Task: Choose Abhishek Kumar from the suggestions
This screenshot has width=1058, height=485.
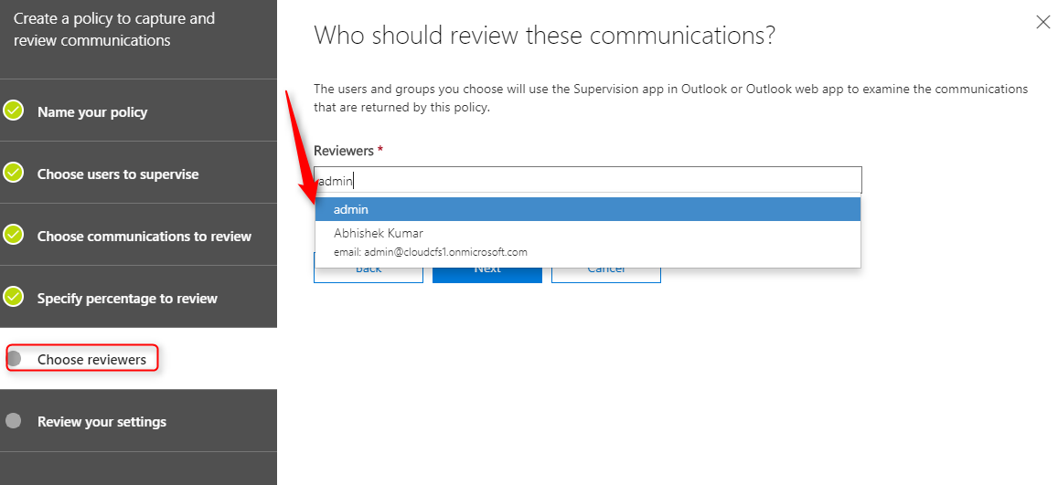Action: 378,233
